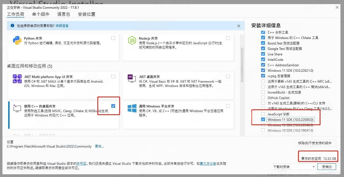
Task: Uncheck 用于 Windows 的 C++ CMake 工具
Action: pos(263,38)
